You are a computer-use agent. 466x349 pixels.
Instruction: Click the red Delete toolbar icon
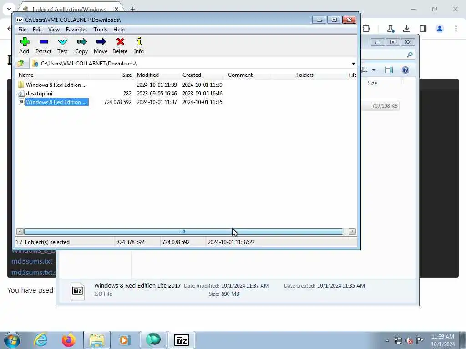pyautogui.click(x=120, y=45)
